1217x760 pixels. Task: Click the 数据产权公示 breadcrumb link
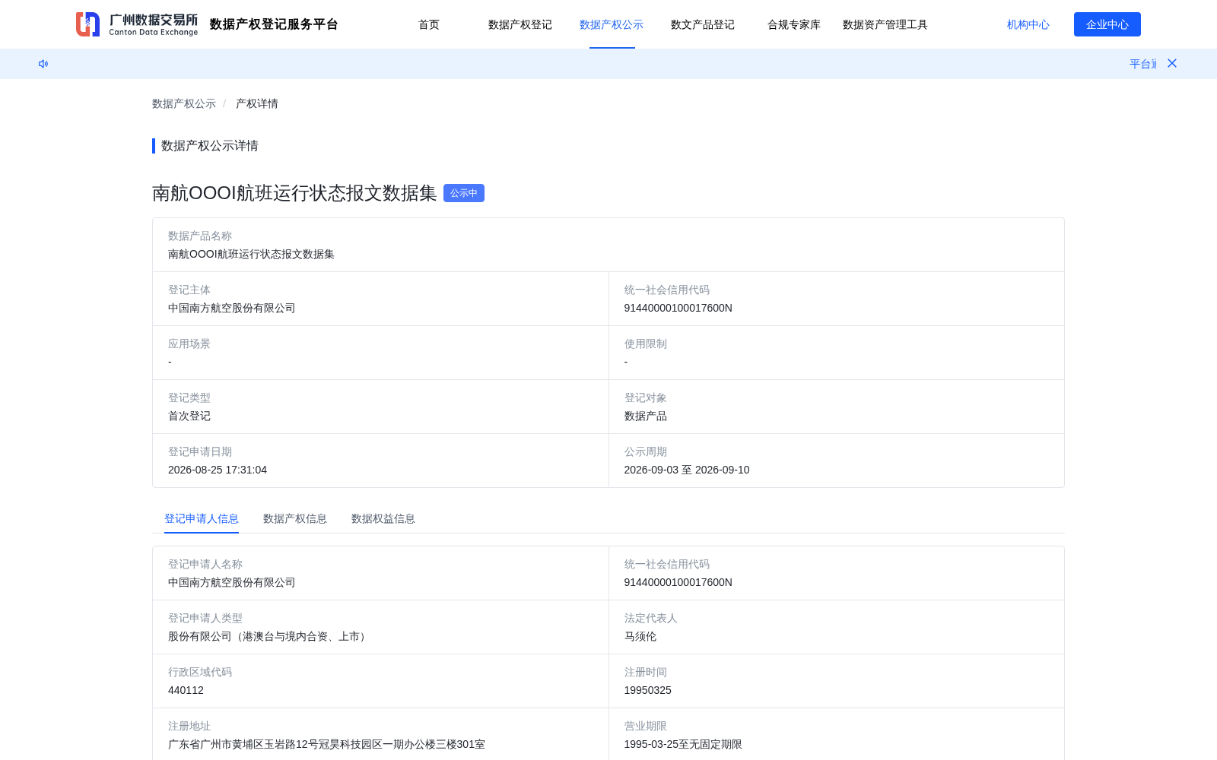pyautogui.click(x=184, y=103)
